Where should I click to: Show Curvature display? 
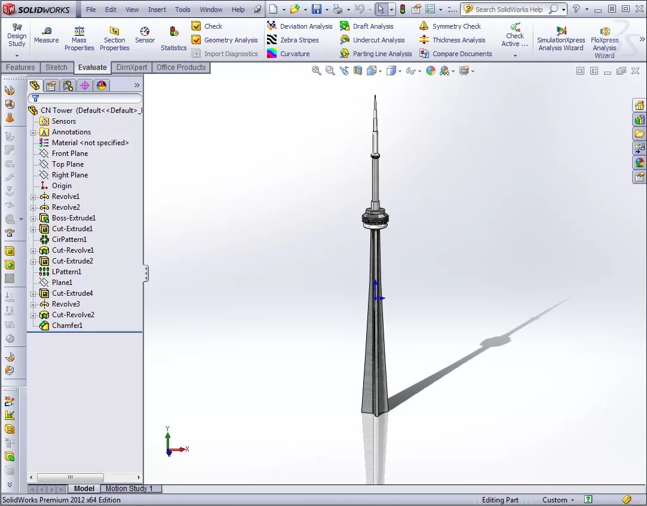click(x=289, y=54)
